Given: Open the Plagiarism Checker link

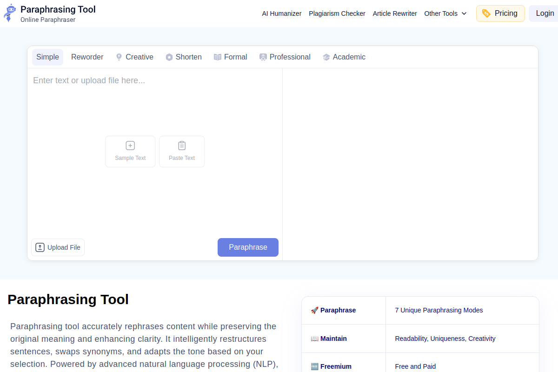Looking at the screenshot, I should point(337,13).
